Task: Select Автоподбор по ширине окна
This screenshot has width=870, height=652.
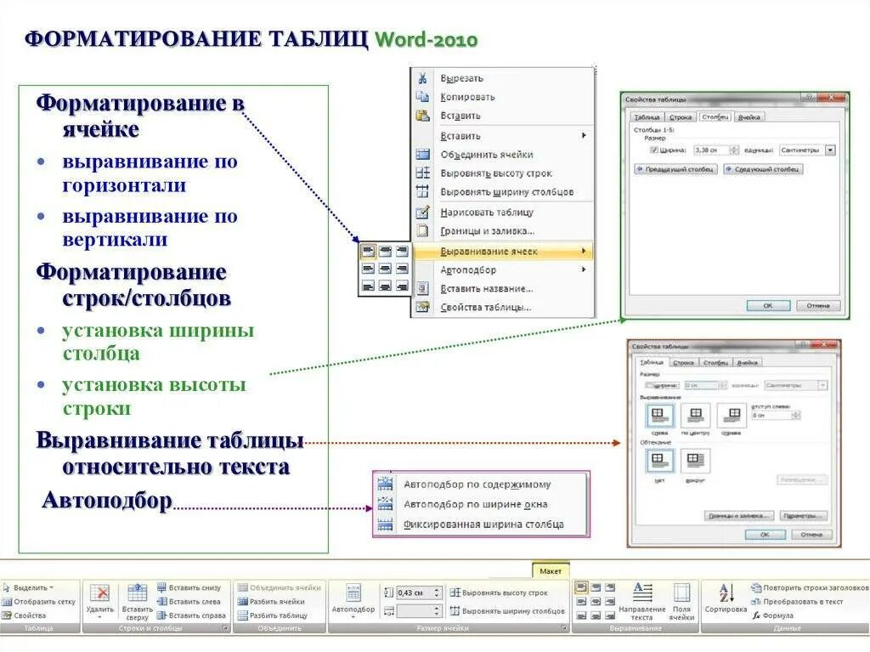Action: (481, 504)
